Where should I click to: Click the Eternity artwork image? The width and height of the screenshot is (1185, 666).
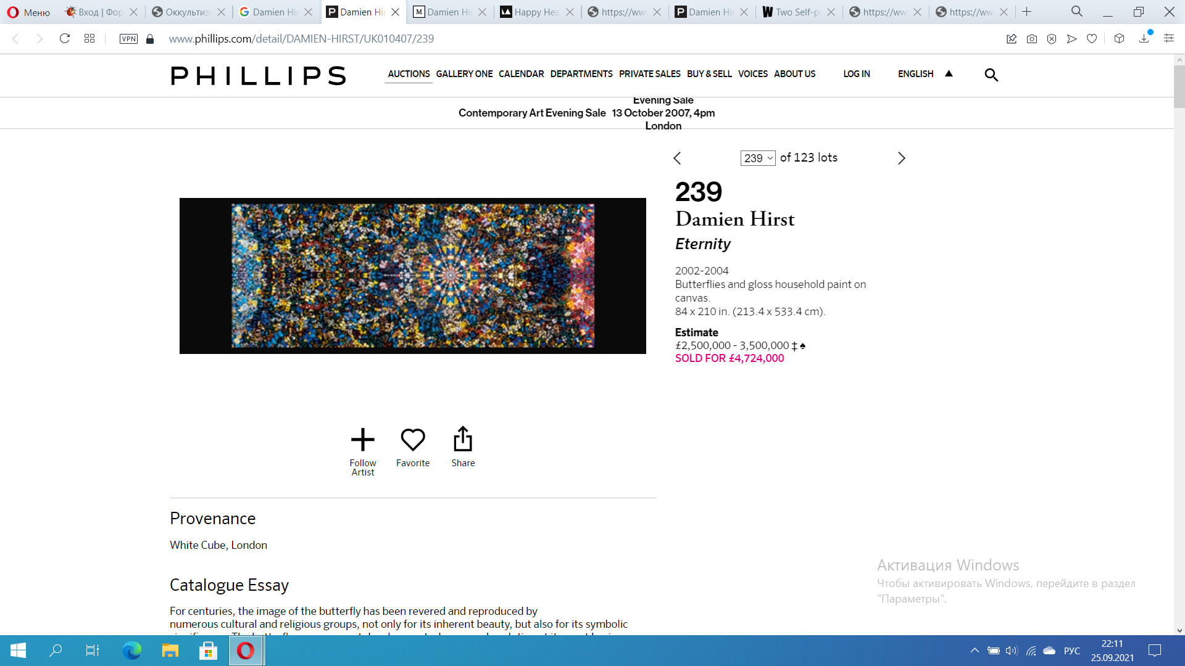[413, 276]
